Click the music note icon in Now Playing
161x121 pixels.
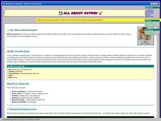point(146,32)
